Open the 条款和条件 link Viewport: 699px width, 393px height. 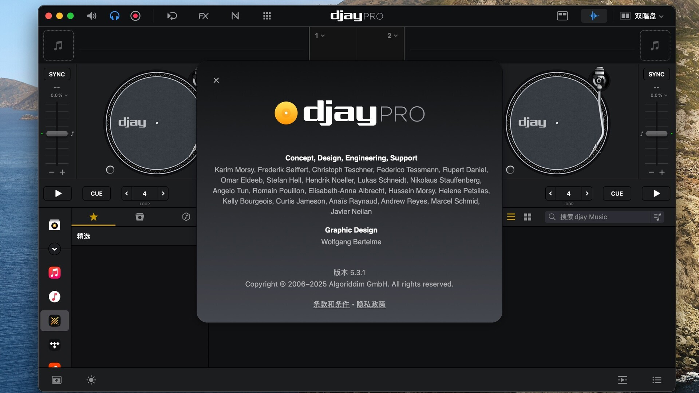(331, 304)
